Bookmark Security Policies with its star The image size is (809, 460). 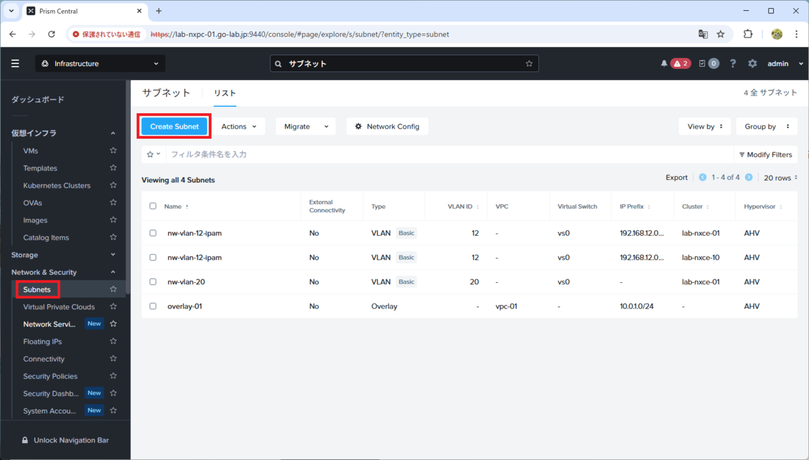click(113, 376)
